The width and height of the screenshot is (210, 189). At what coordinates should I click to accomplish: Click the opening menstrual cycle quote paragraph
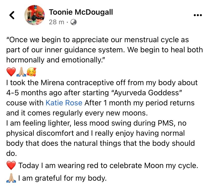[101, 50]
